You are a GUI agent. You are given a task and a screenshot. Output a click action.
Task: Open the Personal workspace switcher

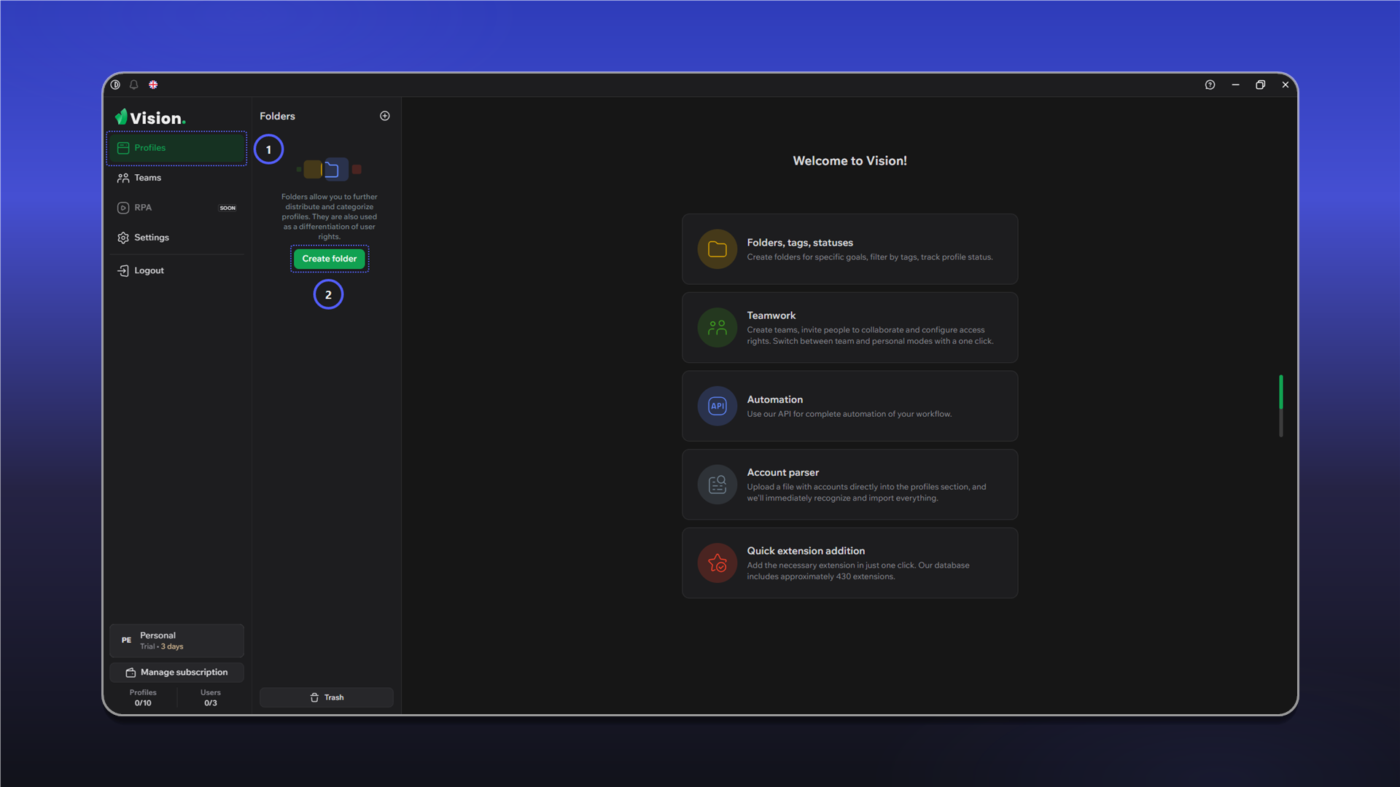[176, 641]
